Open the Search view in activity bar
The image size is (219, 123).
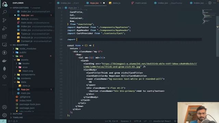(4, 12)
